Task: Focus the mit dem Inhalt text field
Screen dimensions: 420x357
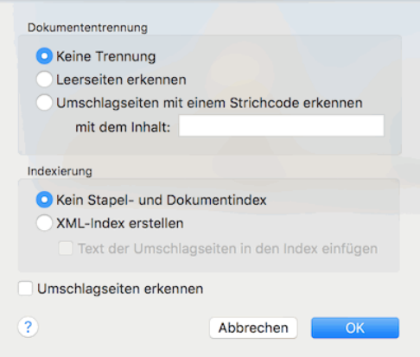Action: pos(282,125)
